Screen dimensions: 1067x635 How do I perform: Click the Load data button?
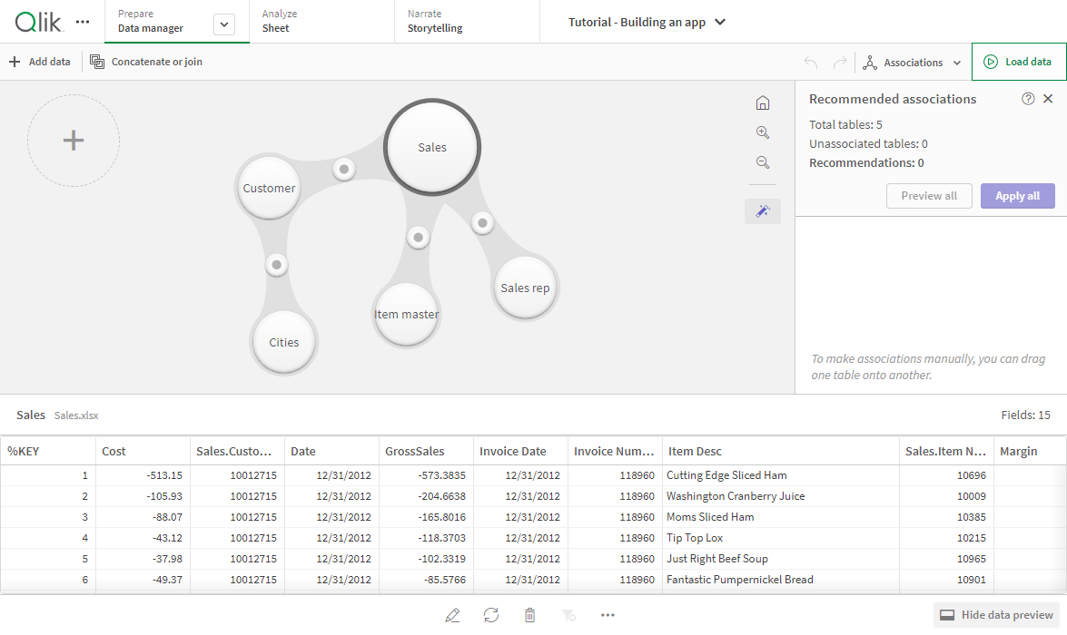click(x=1018, y=62)
